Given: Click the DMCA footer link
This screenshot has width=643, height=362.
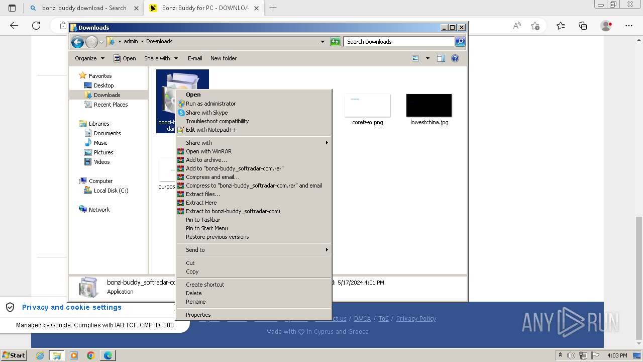Looking at the screenshot, I should coord(362,319).
